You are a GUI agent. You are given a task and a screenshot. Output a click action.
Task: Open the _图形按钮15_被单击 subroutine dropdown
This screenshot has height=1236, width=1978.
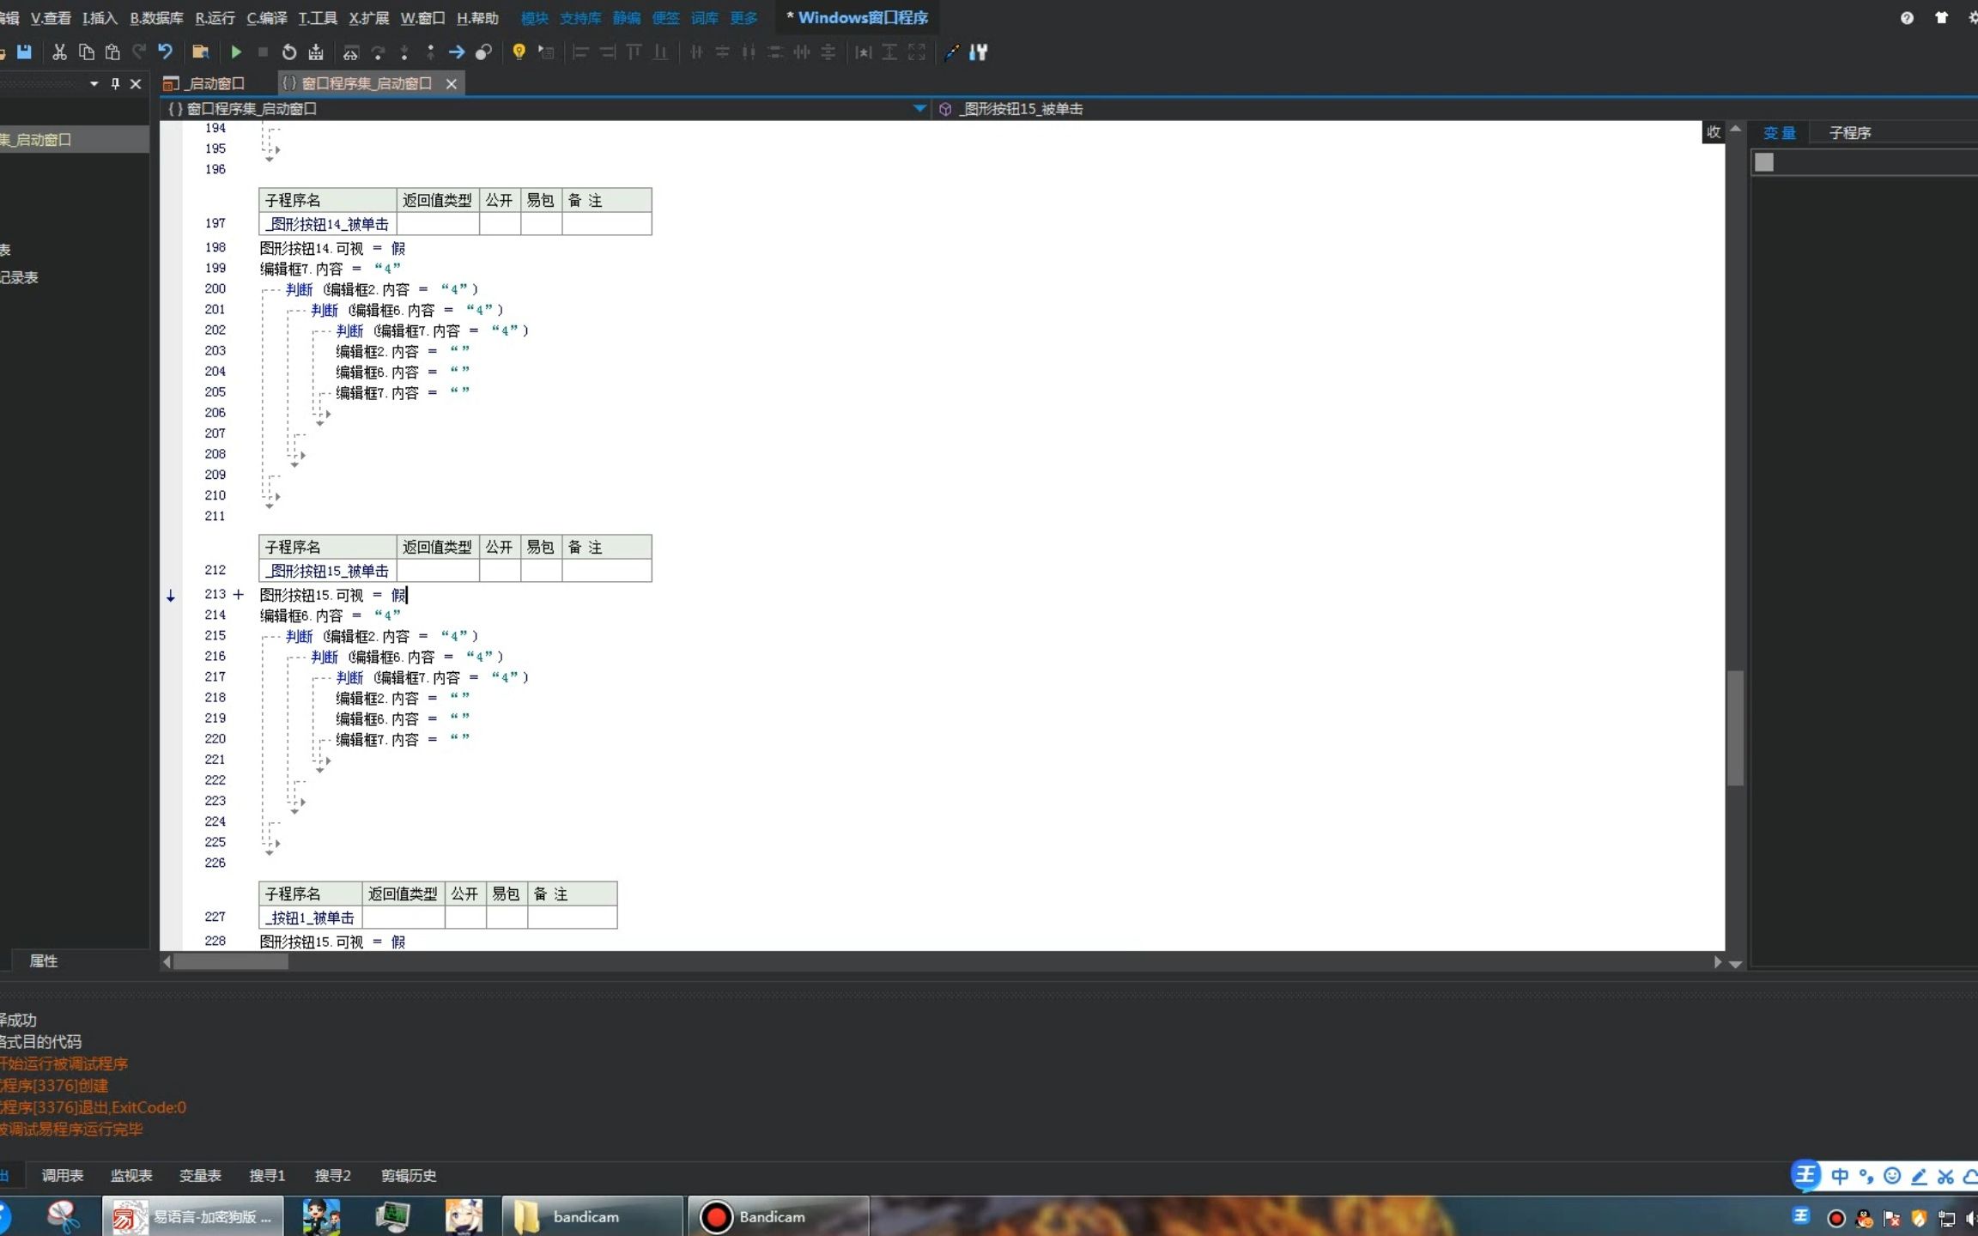pyautogui.click(x=1022, y=109)
